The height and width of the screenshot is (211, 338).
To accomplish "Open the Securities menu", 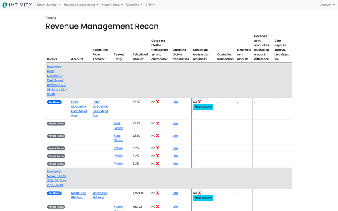I will (134, 5).
